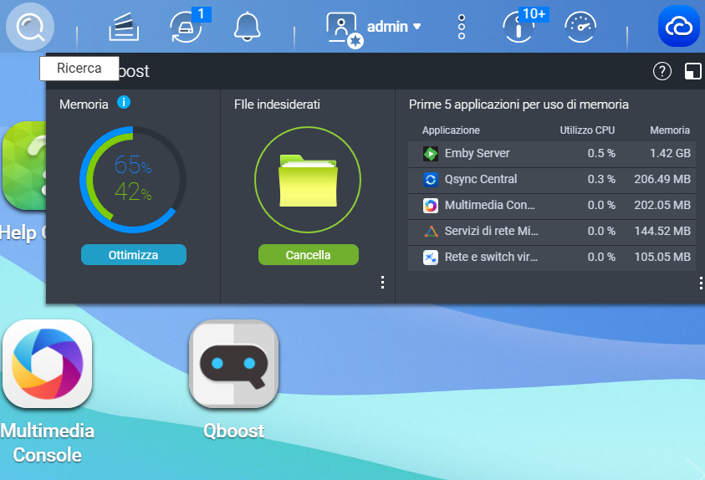Image resolution: width=705 pixels, height=480 pixels.
Task: Click the admin user avatar icon
Action: (x=343, y=28)
